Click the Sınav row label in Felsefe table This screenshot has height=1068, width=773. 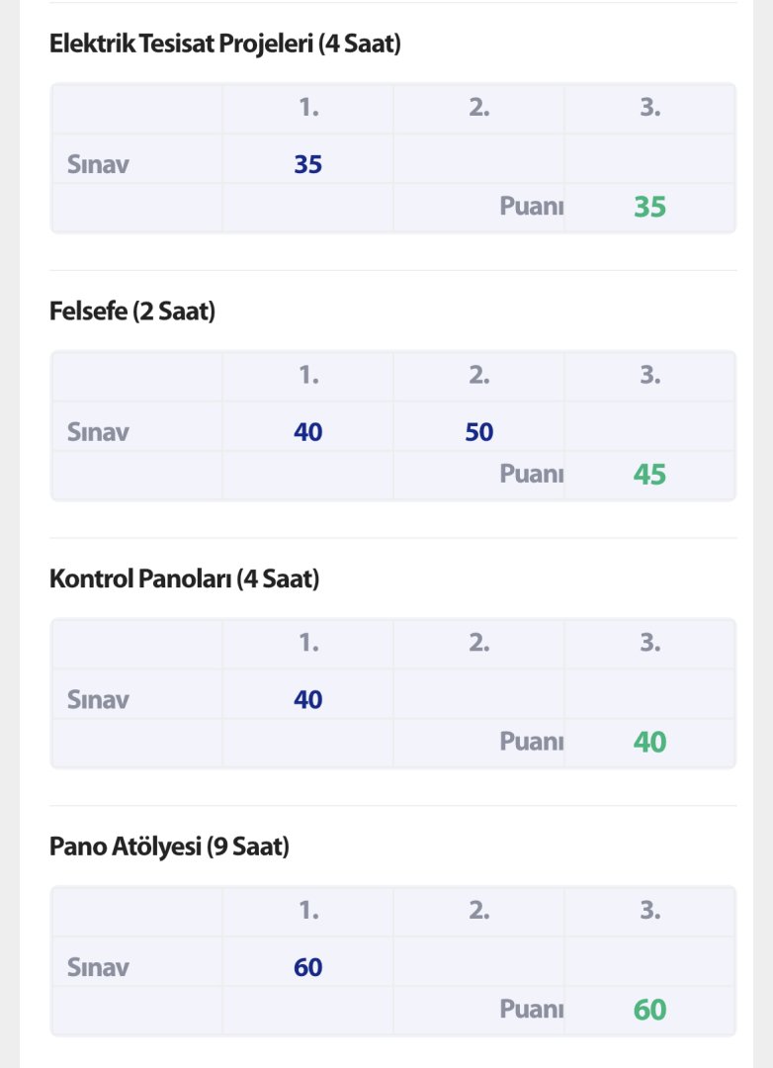click(98, 432)
